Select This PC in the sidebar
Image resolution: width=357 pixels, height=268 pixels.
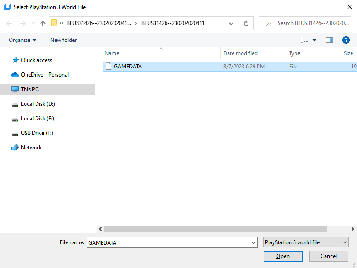pyautogui.click(x=48, y=89)
